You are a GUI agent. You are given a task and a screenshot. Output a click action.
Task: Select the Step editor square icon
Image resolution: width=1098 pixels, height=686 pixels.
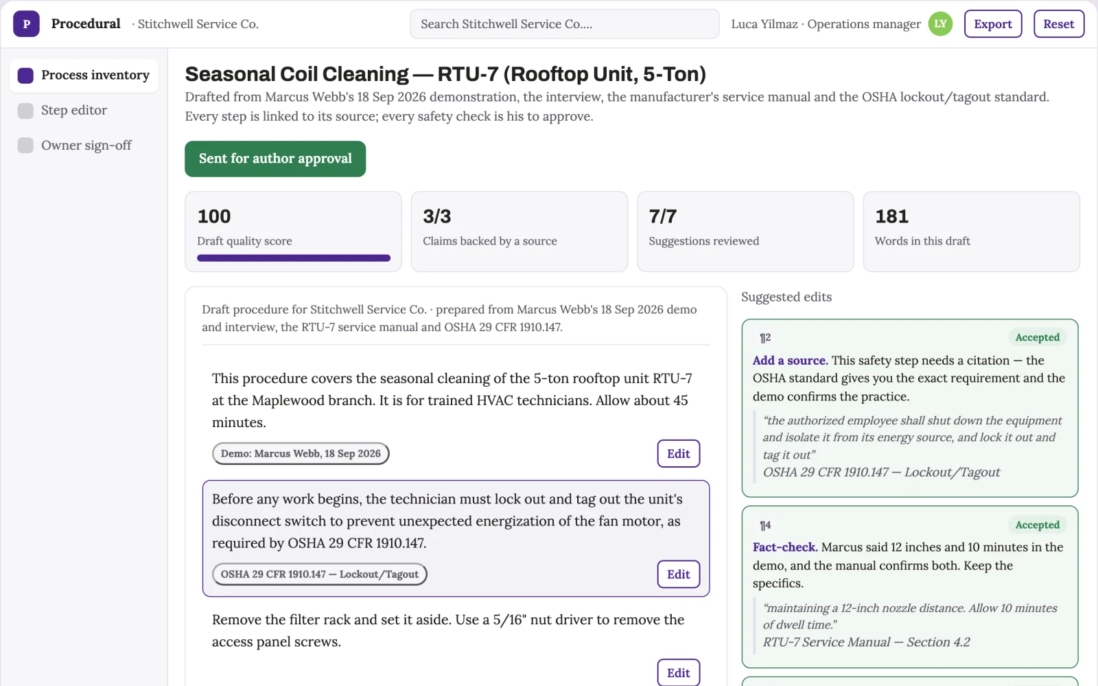pyautogui.click(x=25, y=111)
